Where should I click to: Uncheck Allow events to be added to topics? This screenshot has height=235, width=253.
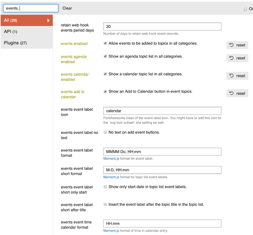coord(105,43)
